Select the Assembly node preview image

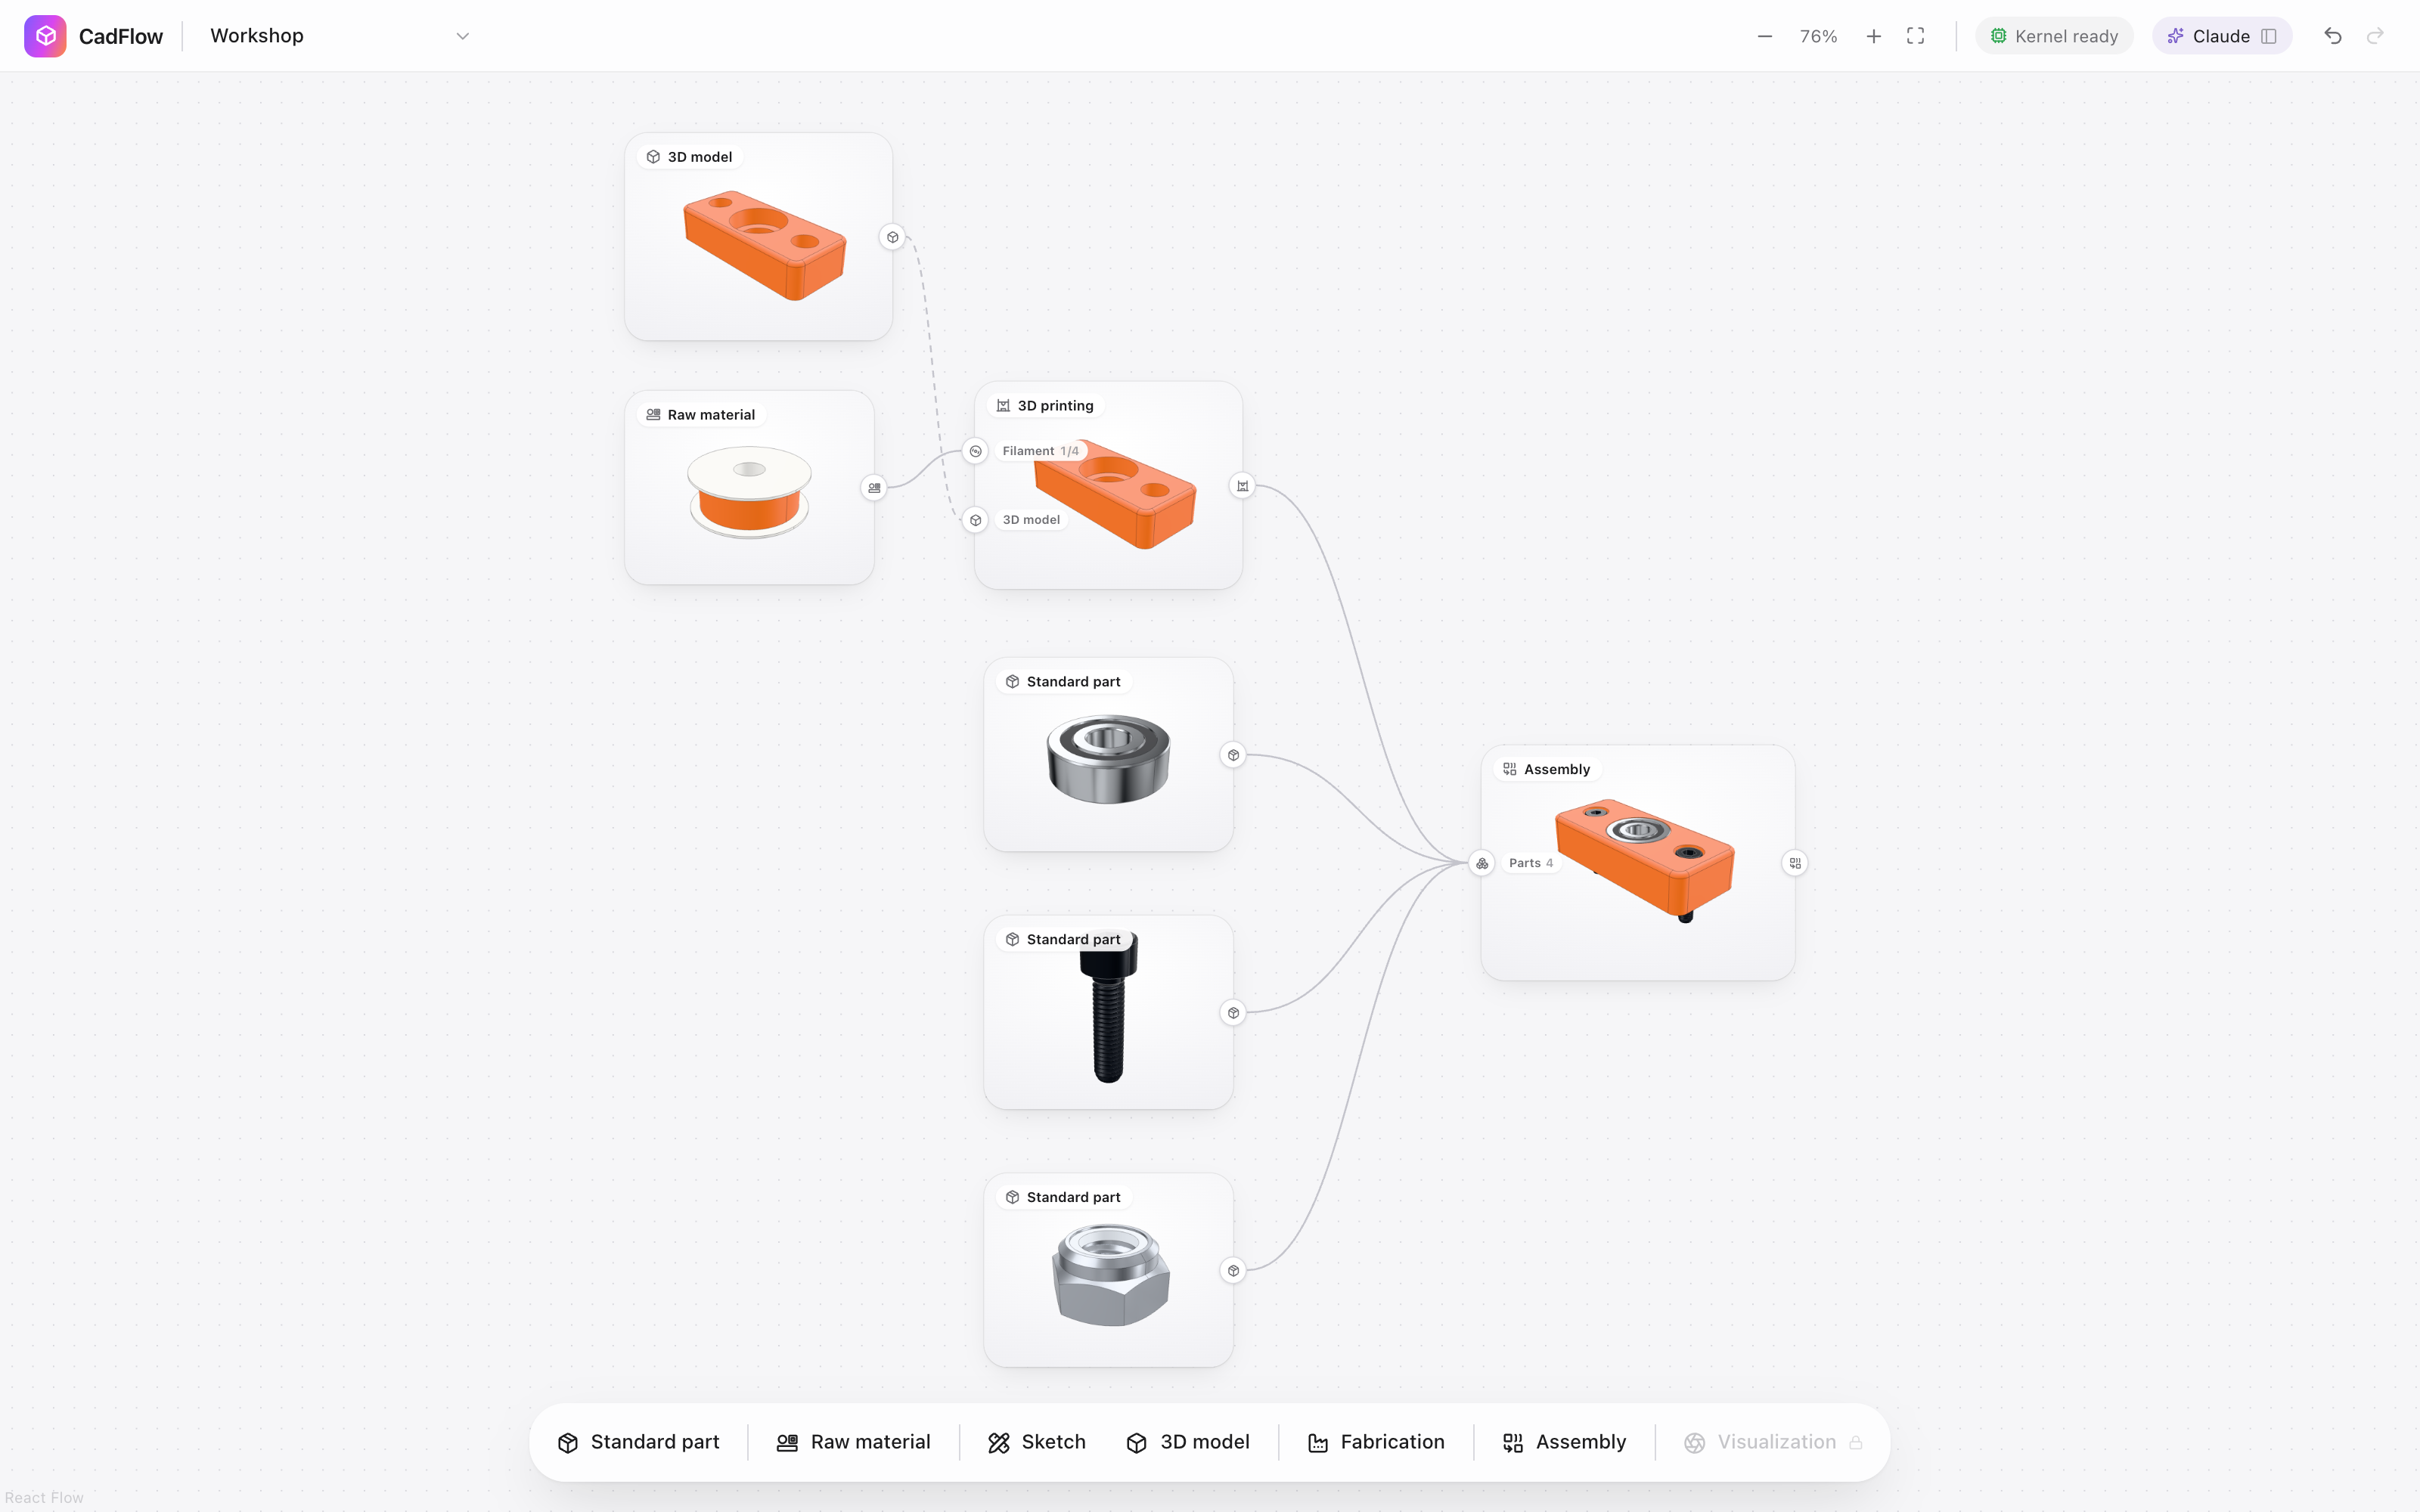[x=1645, y=860]
